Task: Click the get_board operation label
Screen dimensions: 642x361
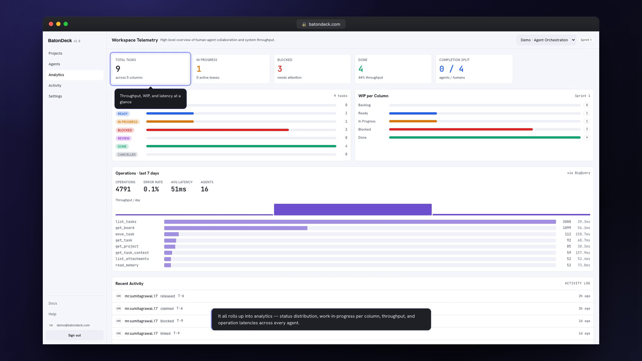Action: point(125,228)
